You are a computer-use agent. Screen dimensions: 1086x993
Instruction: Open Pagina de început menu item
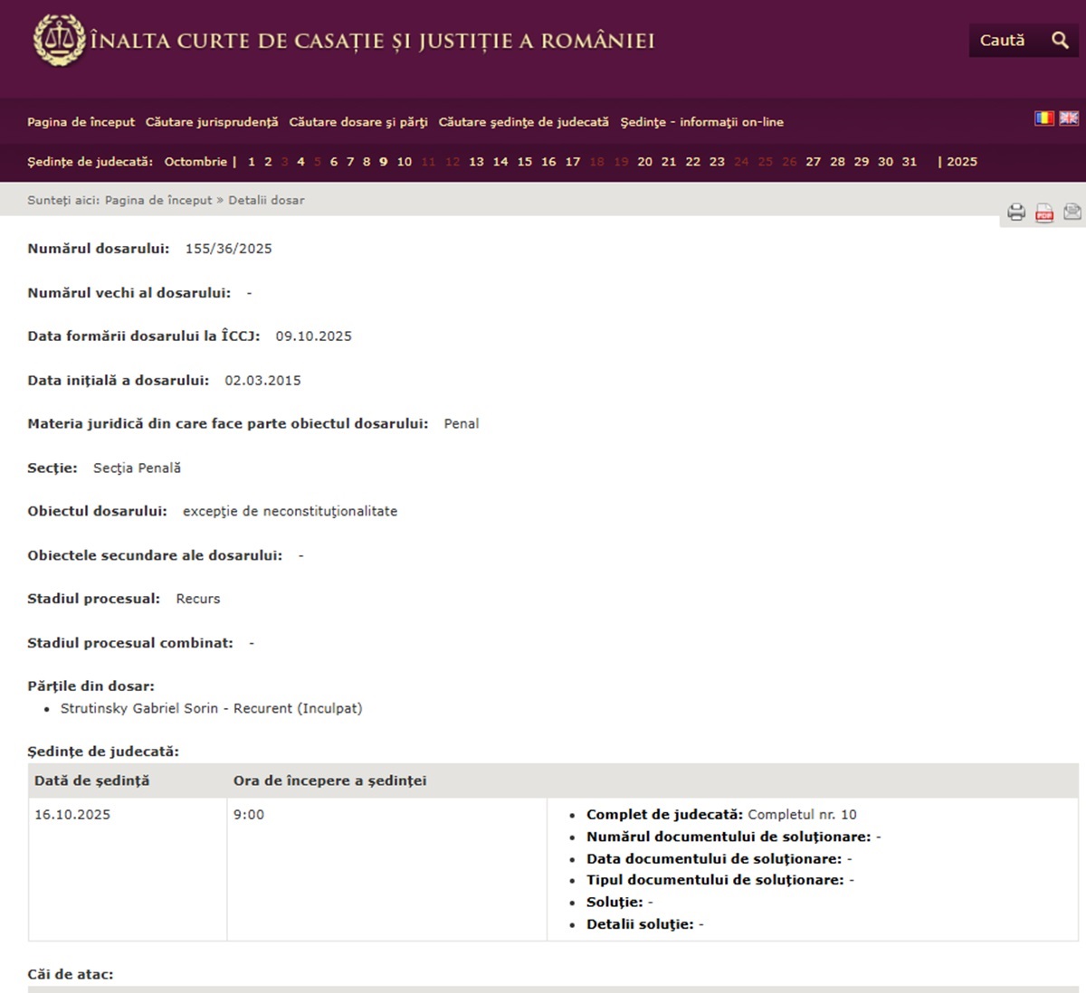(x=81, y=122)
